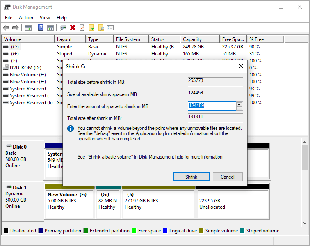Click drive icon beside New Volume (E:)

click(x=6, y=75)
